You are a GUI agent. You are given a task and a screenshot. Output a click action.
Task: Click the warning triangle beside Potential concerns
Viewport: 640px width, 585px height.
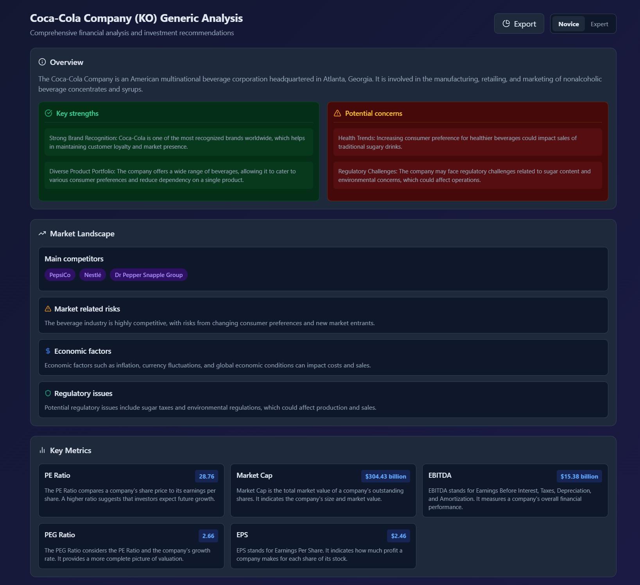click(337, 113)
